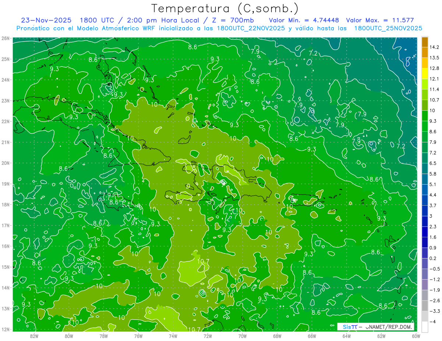This screenshot has width=442, height=341.
Task: Click longitude axis label "66W"
Action: click(x=312, y=336)
